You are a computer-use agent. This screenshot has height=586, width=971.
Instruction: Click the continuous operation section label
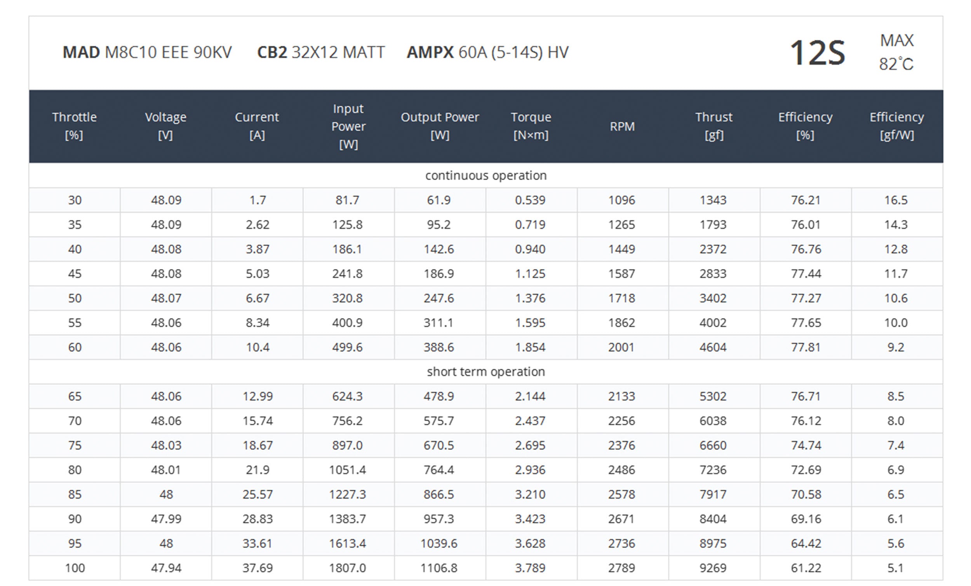point(486,175)
